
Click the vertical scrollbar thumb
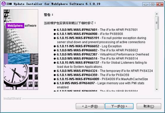pos(157,23)
